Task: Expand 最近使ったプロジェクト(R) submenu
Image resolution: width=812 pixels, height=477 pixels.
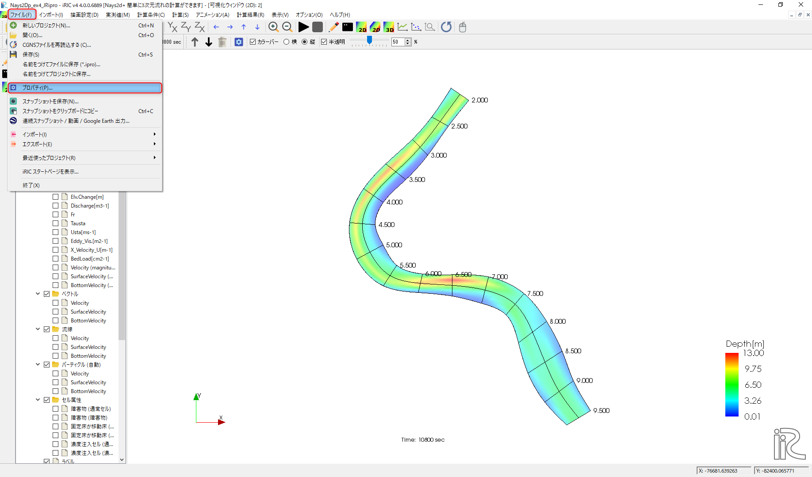Action: pyautogui.click(x=84, y=158)
